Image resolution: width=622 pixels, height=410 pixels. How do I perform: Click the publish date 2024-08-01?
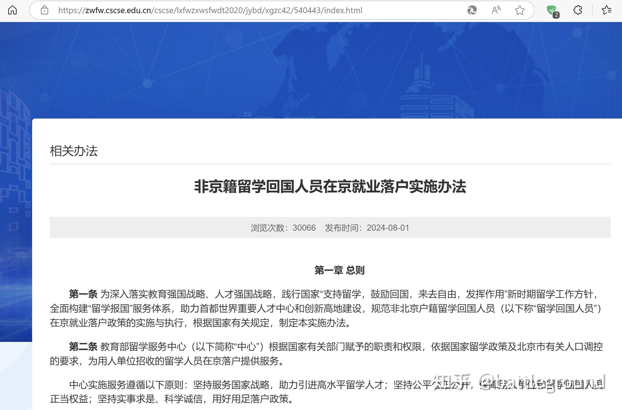388,228
